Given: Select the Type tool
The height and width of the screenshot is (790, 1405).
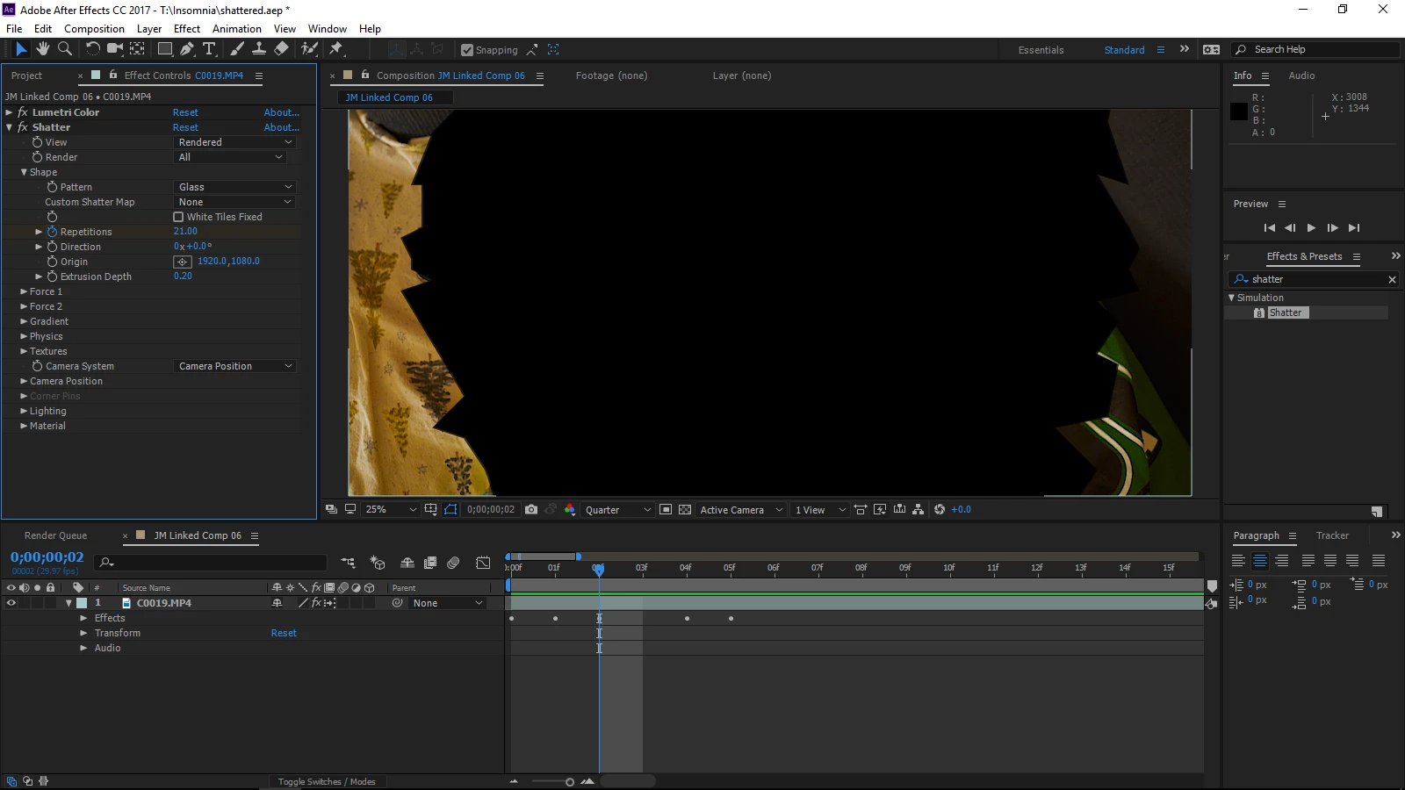Looking at the screenshot, I should tap(209, 49).
